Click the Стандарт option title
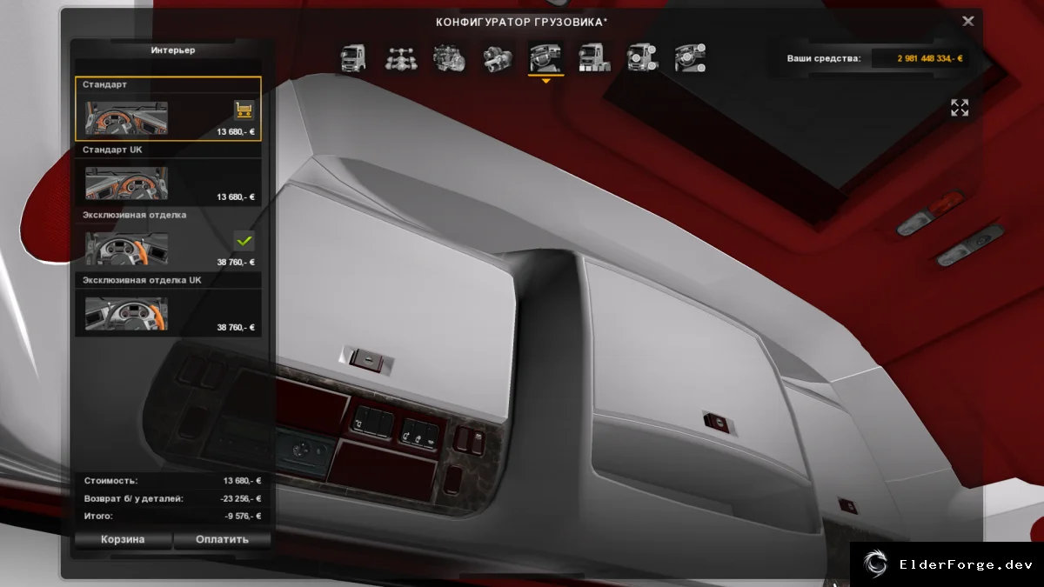This screenshot has height=587, width=1044. (104, 84)
